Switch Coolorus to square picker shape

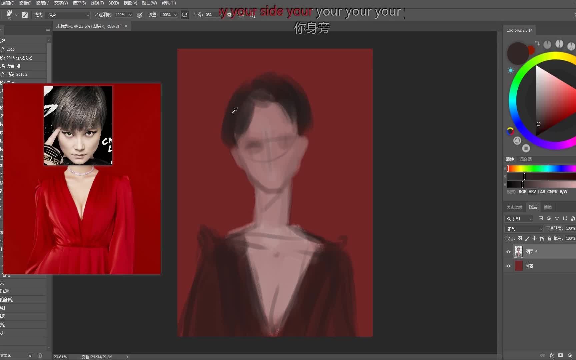[526, 148]
